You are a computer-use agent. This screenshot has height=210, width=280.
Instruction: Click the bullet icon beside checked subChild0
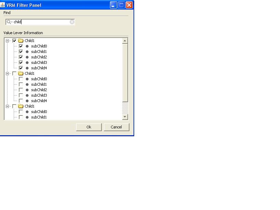(x=27, y=46)
